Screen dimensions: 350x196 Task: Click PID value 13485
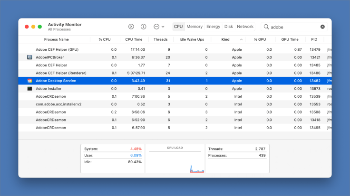tap(315, 65)
